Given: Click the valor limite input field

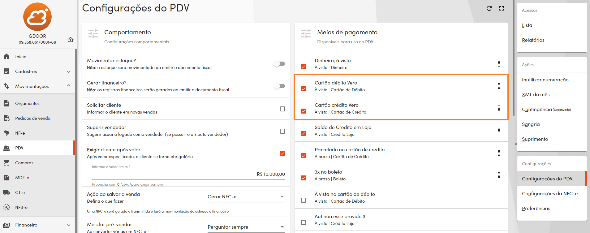Looking at the screenshot, I should [x=188, y=174].
